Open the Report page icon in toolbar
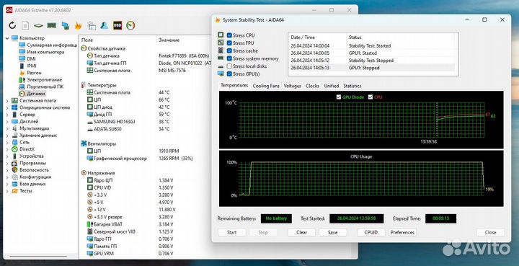 coord(25,25)
